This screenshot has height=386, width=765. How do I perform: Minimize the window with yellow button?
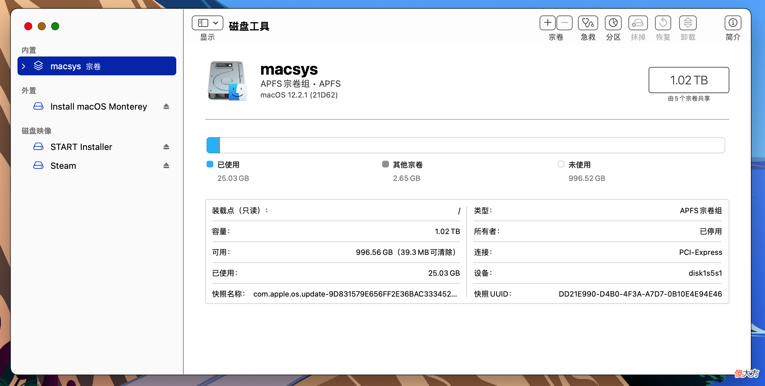click(42, 26)
